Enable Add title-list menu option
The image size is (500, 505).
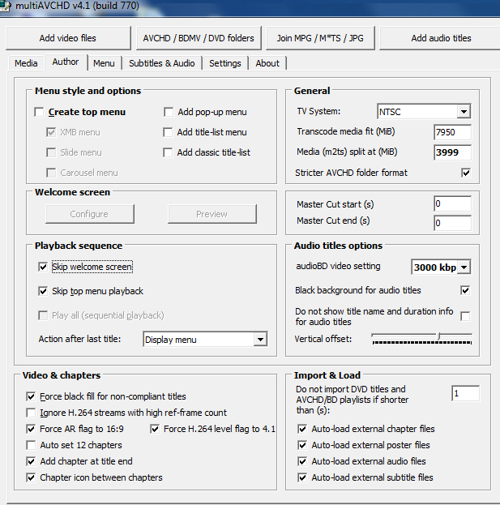(x=168, y=132)
